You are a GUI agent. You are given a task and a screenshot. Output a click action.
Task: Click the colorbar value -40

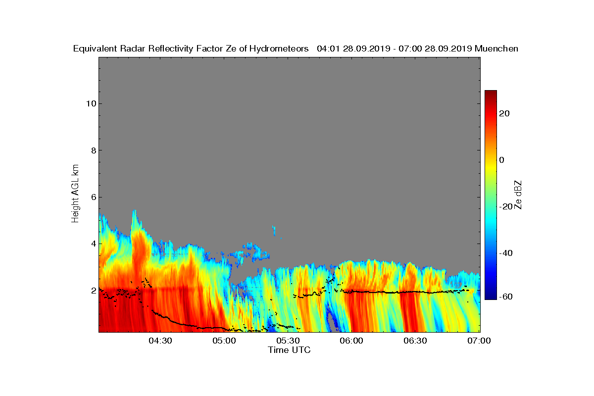(x=506, y=253)
